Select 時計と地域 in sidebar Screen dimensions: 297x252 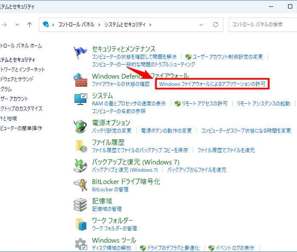click(9, 119)
